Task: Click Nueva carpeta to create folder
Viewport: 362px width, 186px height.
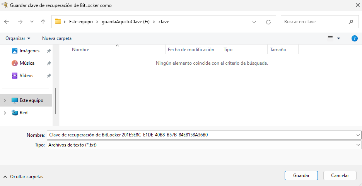Action: coord(56,38)
